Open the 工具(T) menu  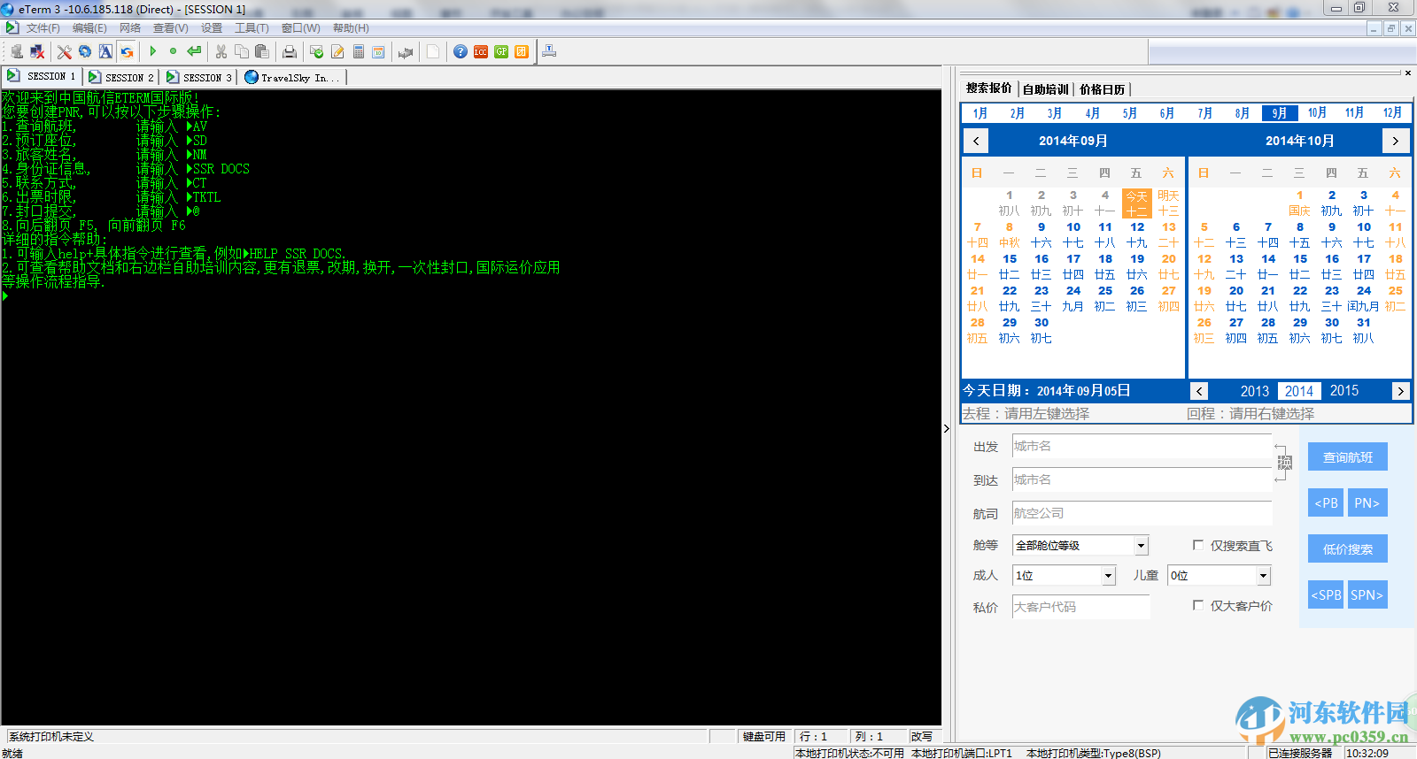pyautogui.click(x=252, y=28)
